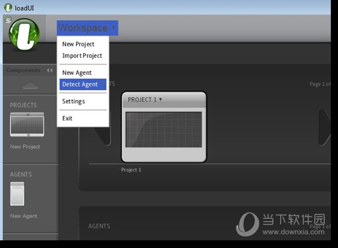The image size is (338, 248).
Task: Select Detect Agent menu item
Action: (83, 84)
